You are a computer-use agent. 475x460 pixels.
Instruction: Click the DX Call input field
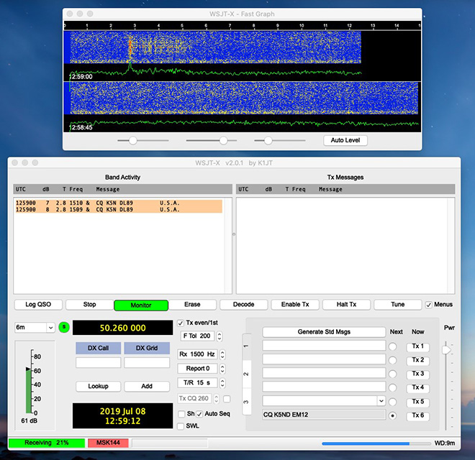coord(98,362)
